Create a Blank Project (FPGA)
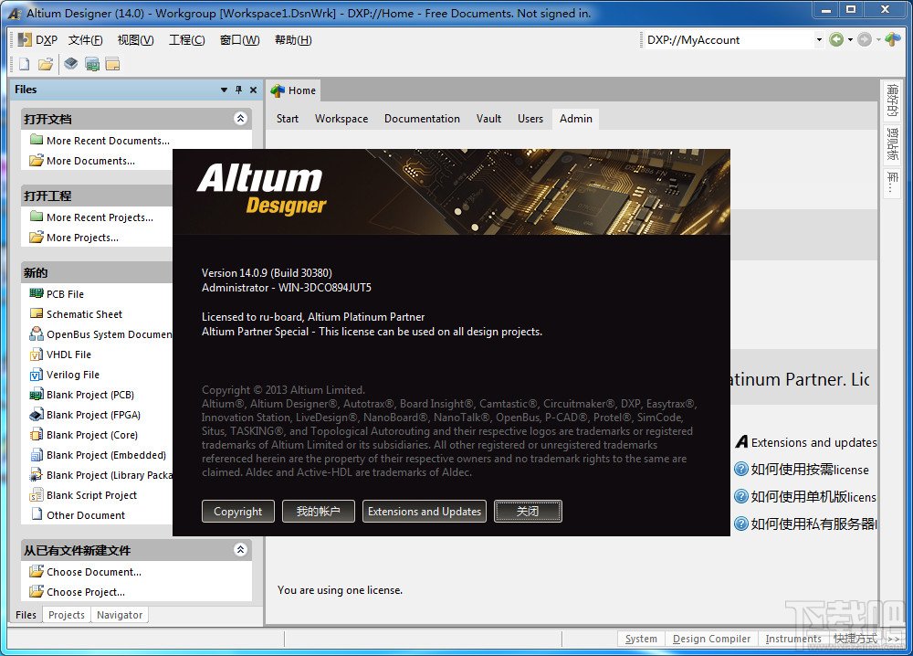 [x=93, y=415]
